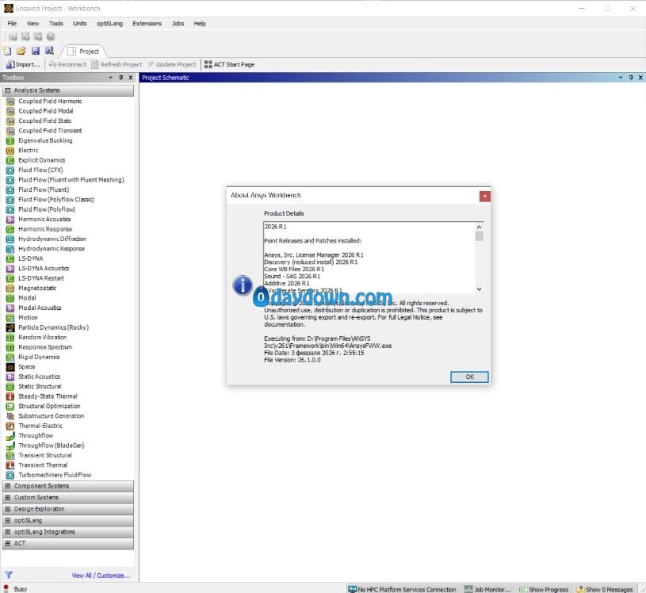646x593 pixels.
Task: Click the Product Details scrollbar down arrow
Action: 479,289
